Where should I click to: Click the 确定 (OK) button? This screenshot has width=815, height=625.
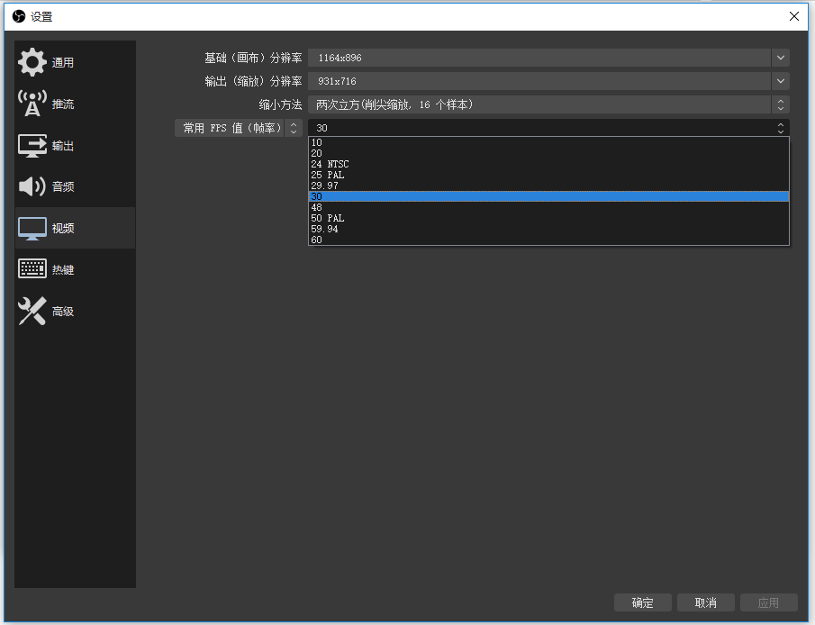click(642, 602)
